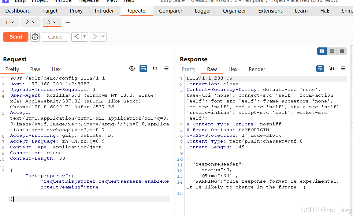Viewport: 353px width, 216px height.
Task: Select combined tabbed layout
Action: click(x=342, y=51)
